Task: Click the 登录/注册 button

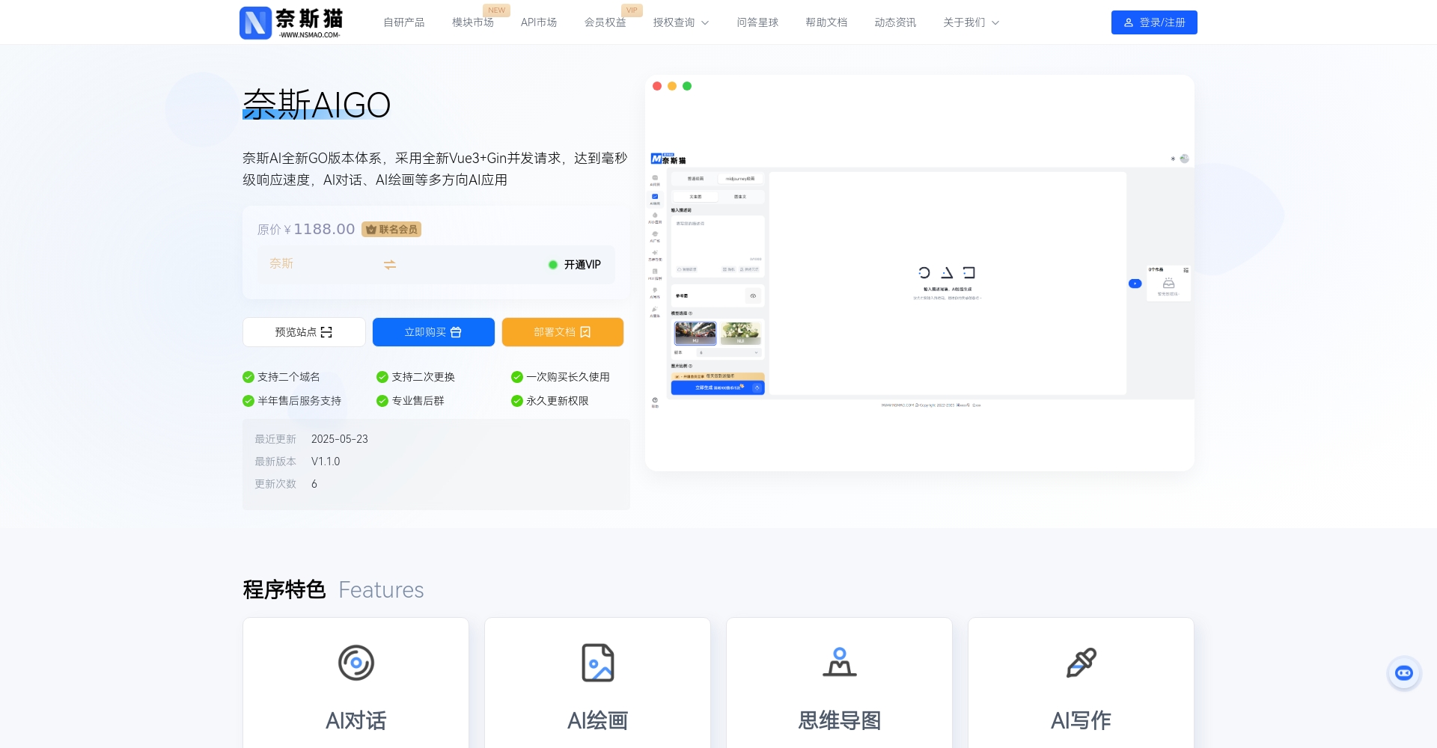Action: (x=1154, y=22)
